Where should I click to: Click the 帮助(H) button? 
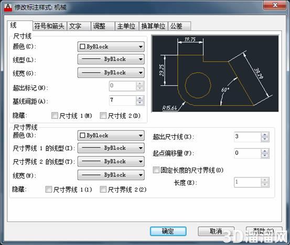(x=264, y=231)
